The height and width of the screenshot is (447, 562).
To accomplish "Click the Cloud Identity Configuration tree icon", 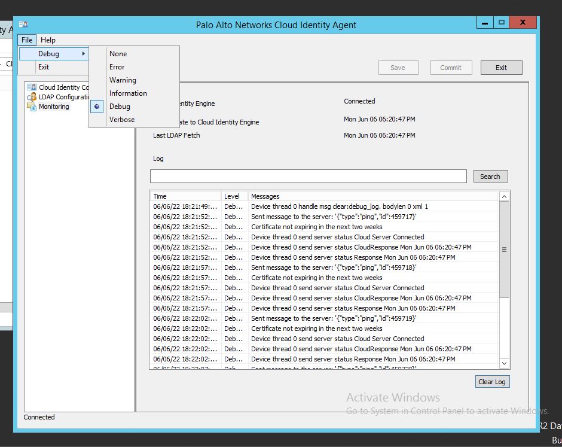I will coord(32,87).
